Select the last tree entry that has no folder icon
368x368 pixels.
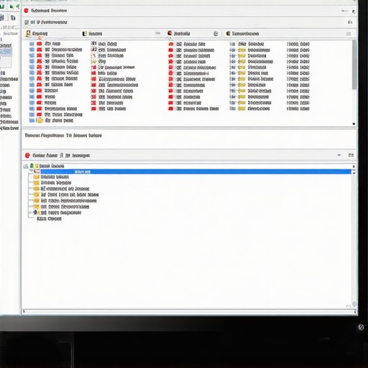point(49,218)
